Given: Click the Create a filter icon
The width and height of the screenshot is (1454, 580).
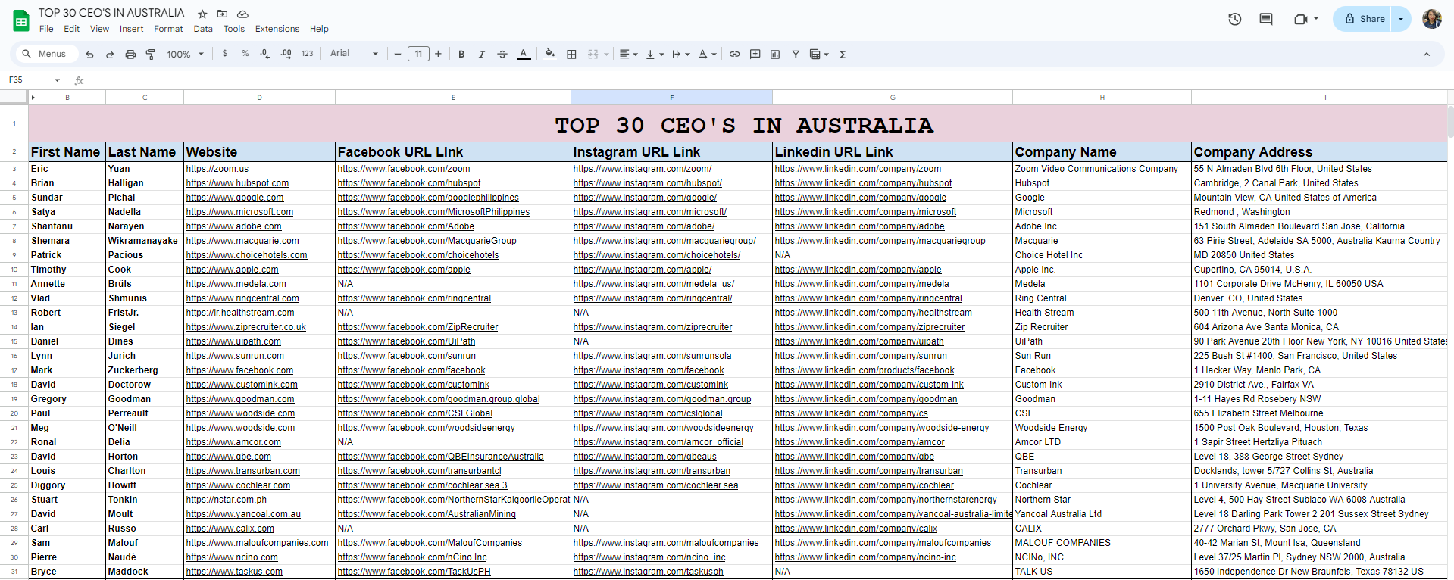Looking at the screenshot, I should pyautogui.click(x=796, y=55).
